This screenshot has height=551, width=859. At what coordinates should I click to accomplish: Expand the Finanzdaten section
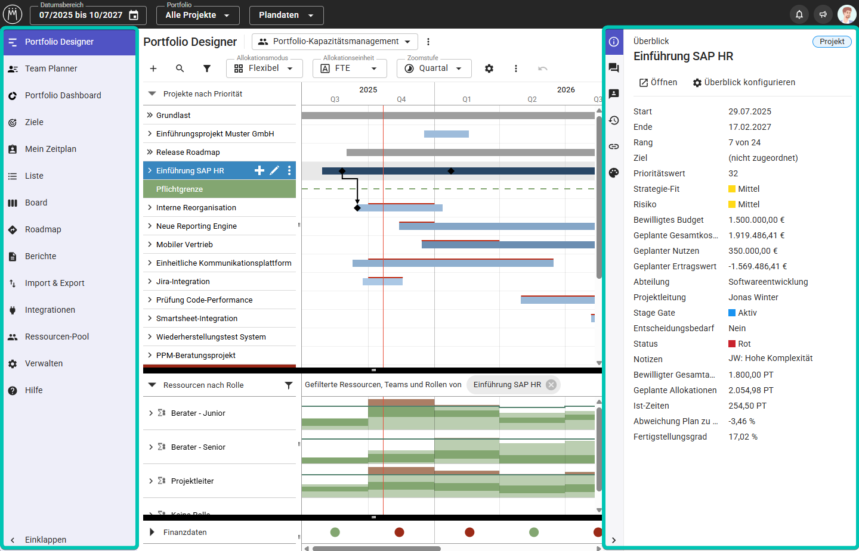152,532
